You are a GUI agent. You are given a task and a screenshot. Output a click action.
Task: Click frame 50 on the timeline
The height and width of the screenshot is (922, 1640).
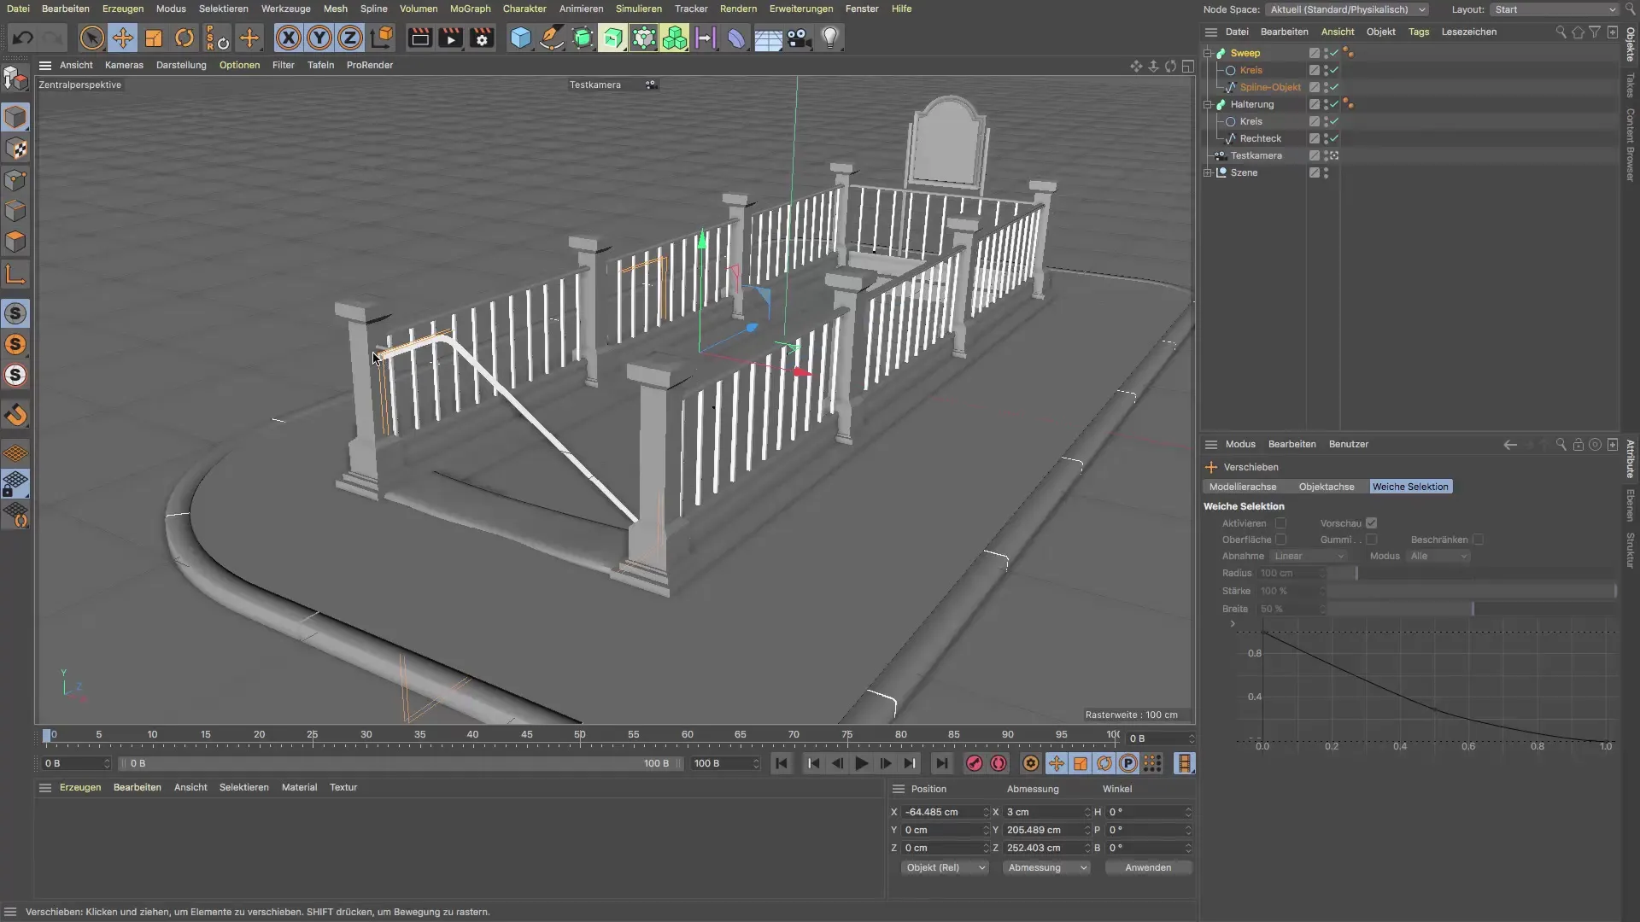(x=580, y=735)
